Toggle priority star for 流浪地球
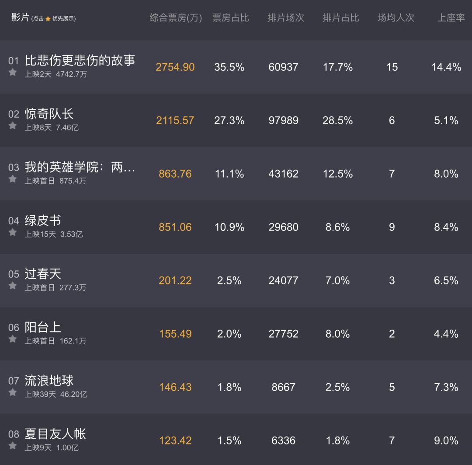 click(13, 392)
